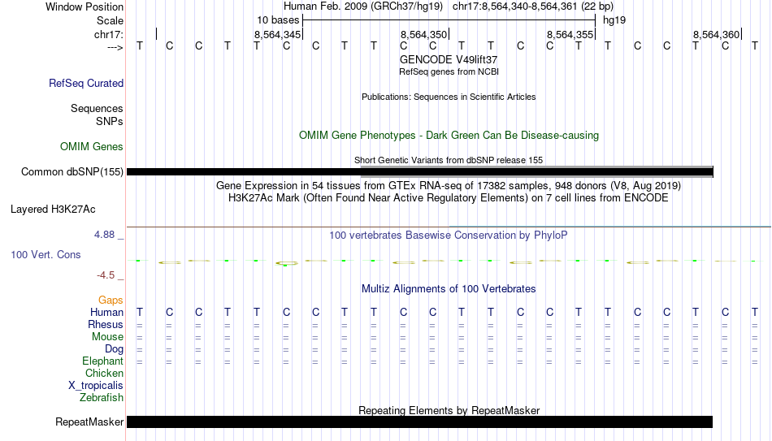The image size is (772, 441).
Task: Click the Sequences track label
Action: tap(97, 108)
